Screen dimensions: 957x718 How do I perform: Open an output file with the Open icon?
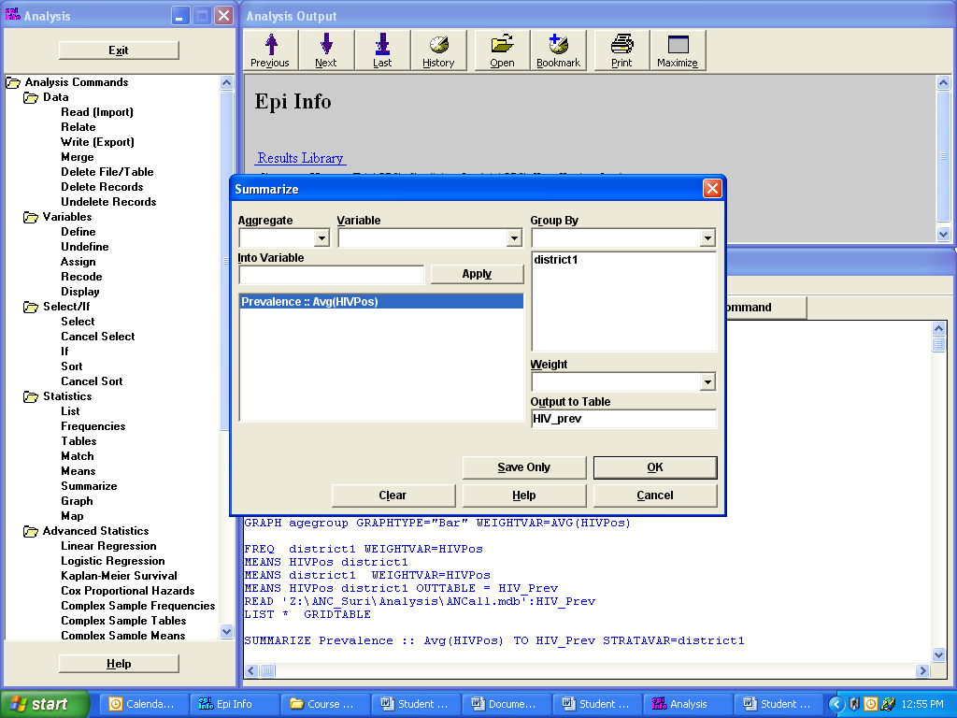tap(502, 50)
